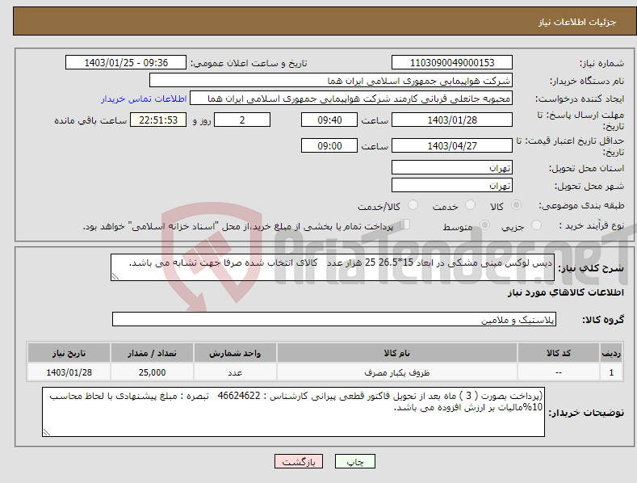The width and height of the screenshot is (637, 483).
Task: Click the response deadline time 09:40 field
Action: [329, 120]
